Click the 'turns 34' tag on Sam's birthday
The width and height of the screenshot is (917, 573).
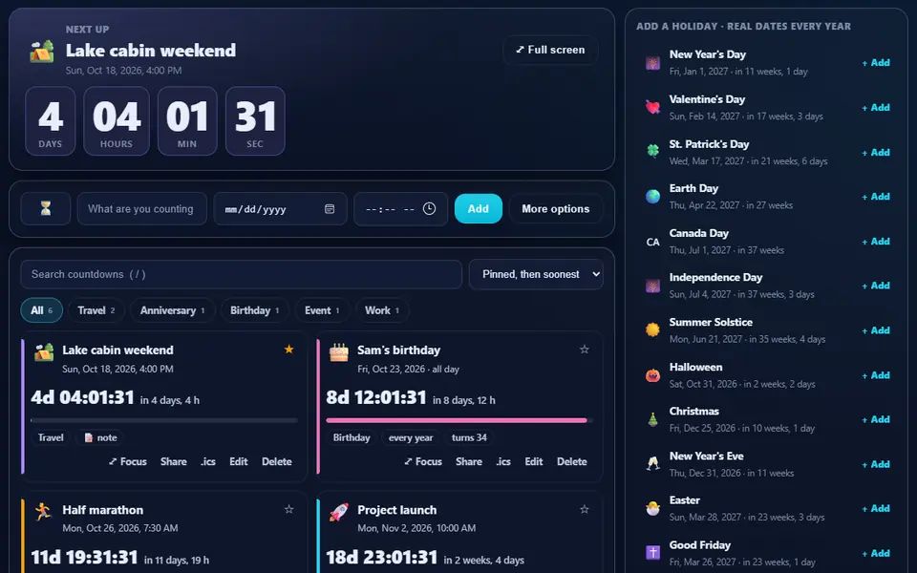pos(469,437)
